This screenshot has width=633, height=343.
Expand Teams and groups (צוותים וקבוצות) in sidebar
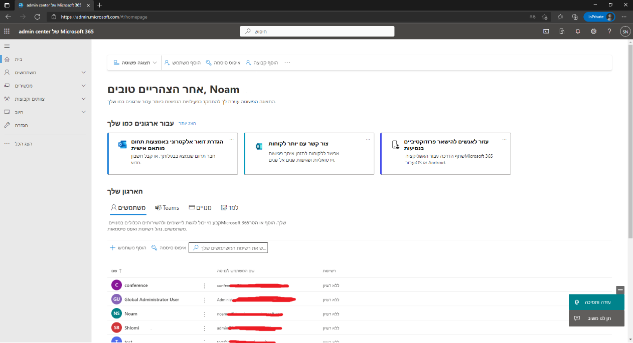46,99
